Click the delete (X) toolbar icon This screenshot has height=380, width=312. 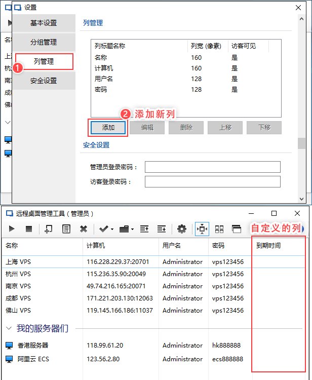pos(84,229)
